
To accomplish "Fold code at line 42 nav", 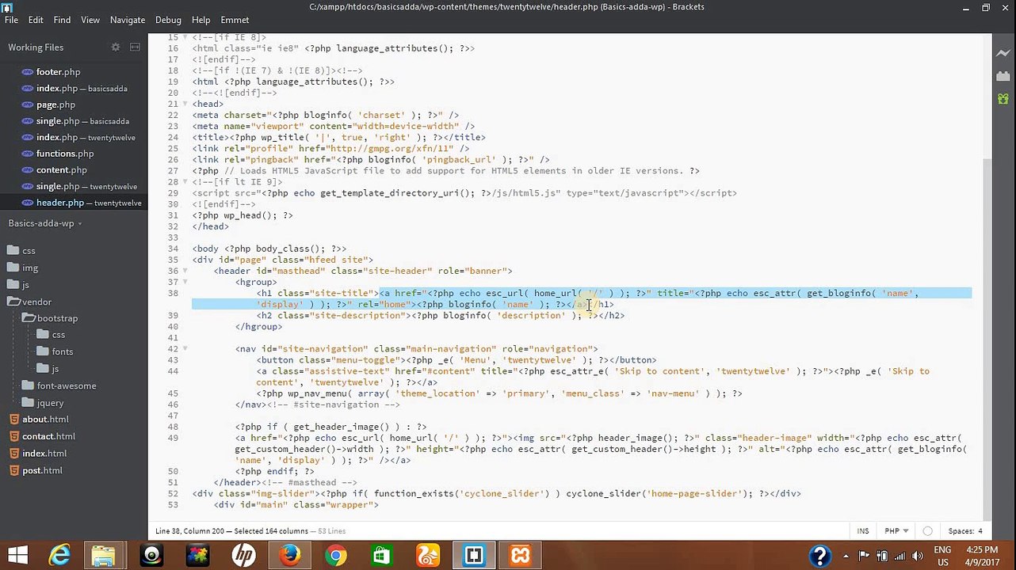I will pyautogui.click(x=185, y=348).
